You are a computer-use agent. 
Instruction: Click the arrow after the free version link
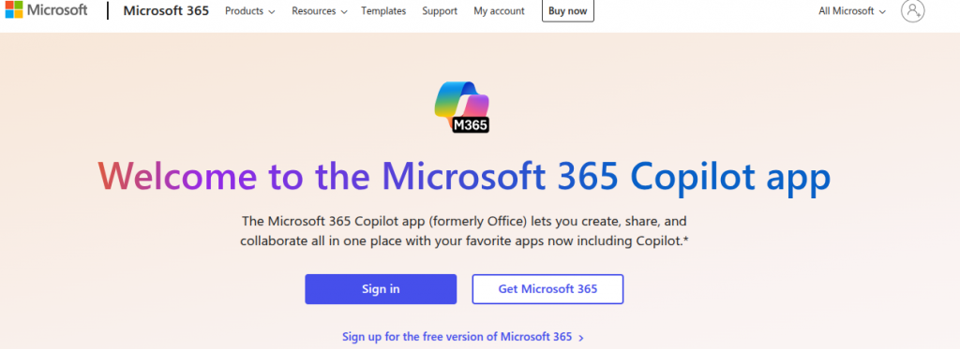[x=581, y=338]
